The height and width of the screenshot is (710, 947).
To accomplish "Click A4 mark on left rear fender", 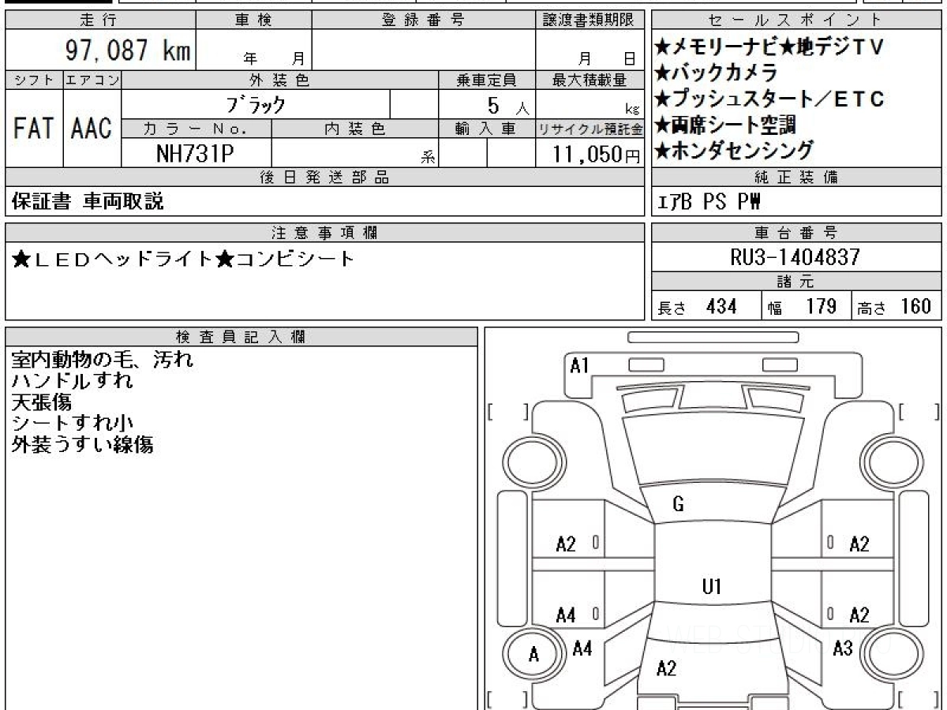I will pos(582,648).
